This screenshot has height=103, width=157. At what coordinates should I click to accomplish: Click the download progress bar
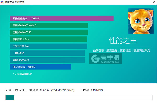79,97
